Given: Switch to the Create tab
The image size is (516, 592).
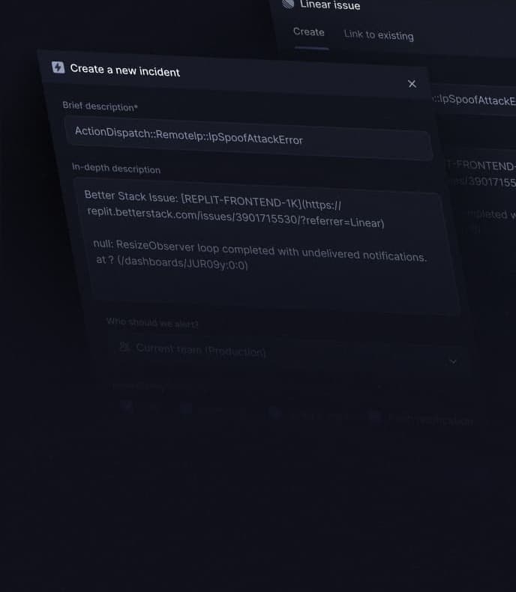Looking at the screenshot, I should [x=308, y=32].
